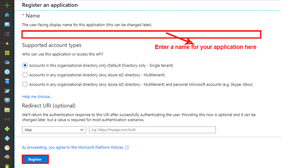The image size is (281, 168).
Task: Click the 'Register an application' title
Action: click(x=50, y=5)
